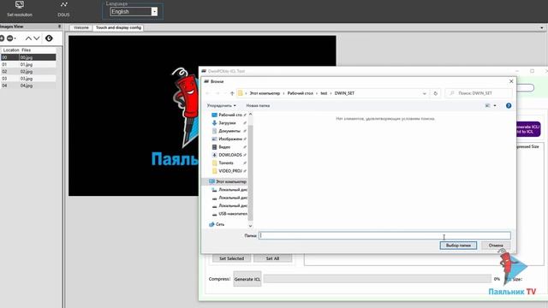Image resolution: width=548 pixels, height=308 pixels.
Task: Click the Files column header
Action: click(x=27, y=50)
